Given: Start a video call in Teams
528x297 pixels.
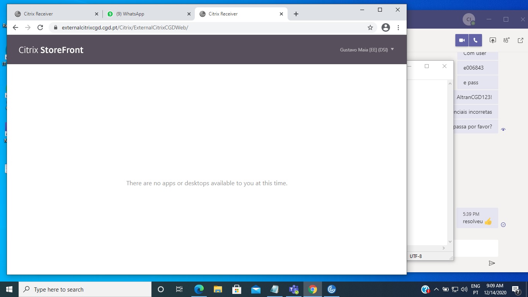Looking at the screenshot, I should pyautogui.click(x=462, y=40).
